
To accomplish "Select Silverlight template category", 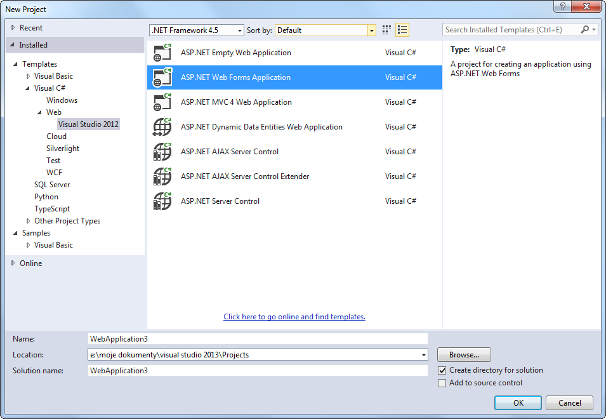I will pos(63,149).
